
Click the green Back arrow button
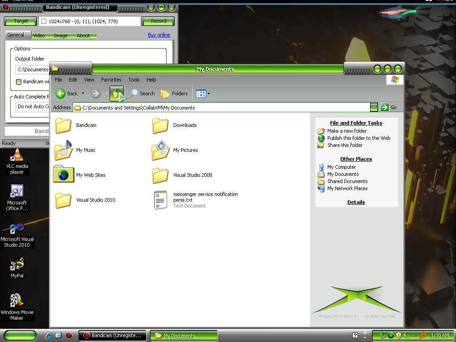tap(61, 94)
